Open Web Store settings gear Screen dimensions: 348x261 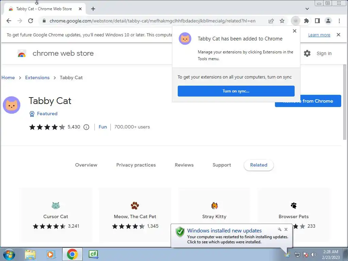point(307,53)
